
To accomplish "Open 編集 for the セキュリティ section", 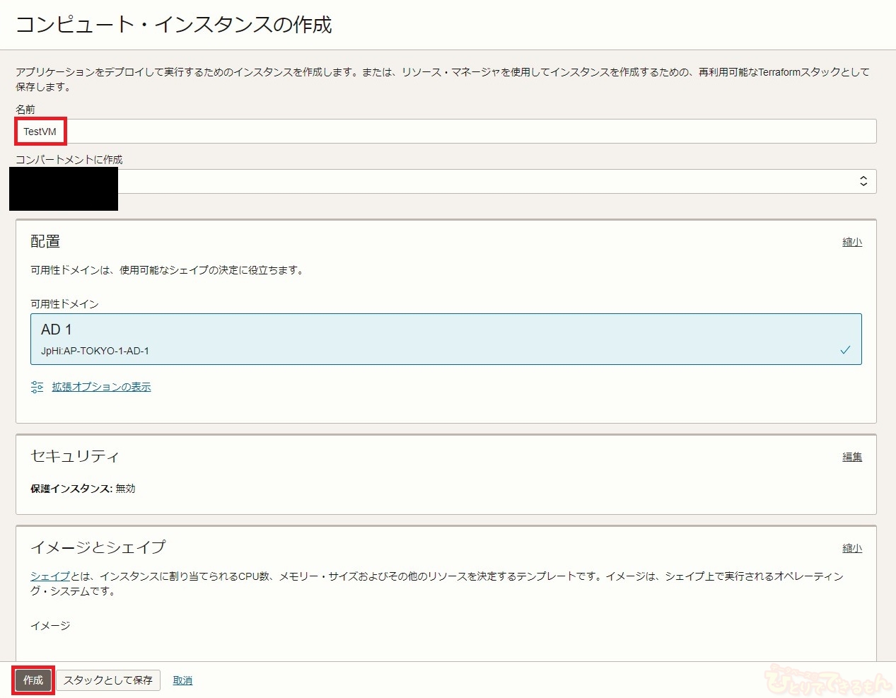I will 851,457.
